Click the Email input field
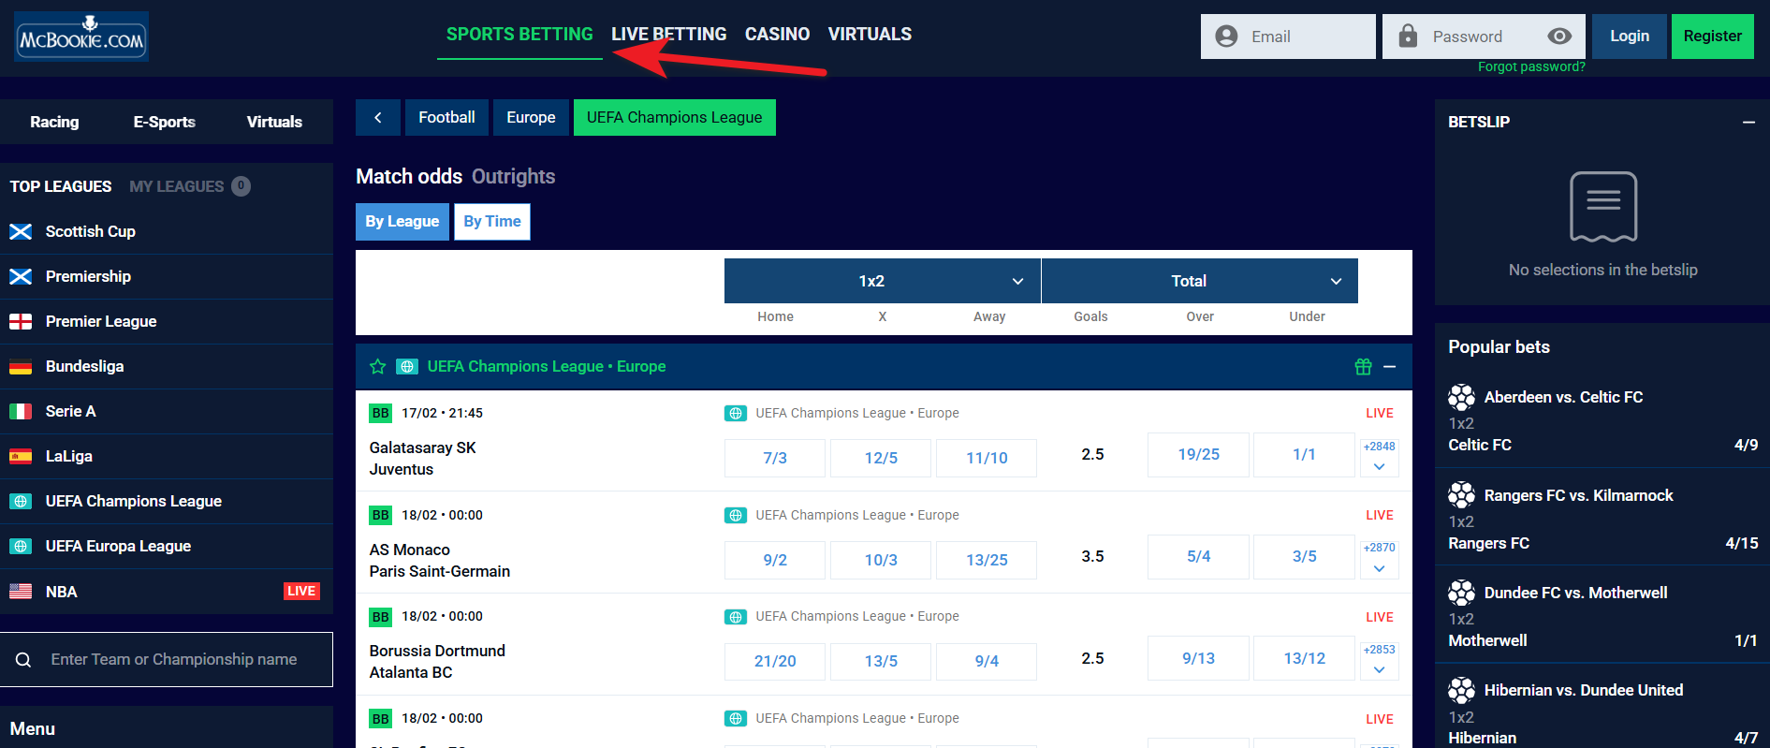Viewport: 1770px width, 748px height. [x=1288, y=37]
